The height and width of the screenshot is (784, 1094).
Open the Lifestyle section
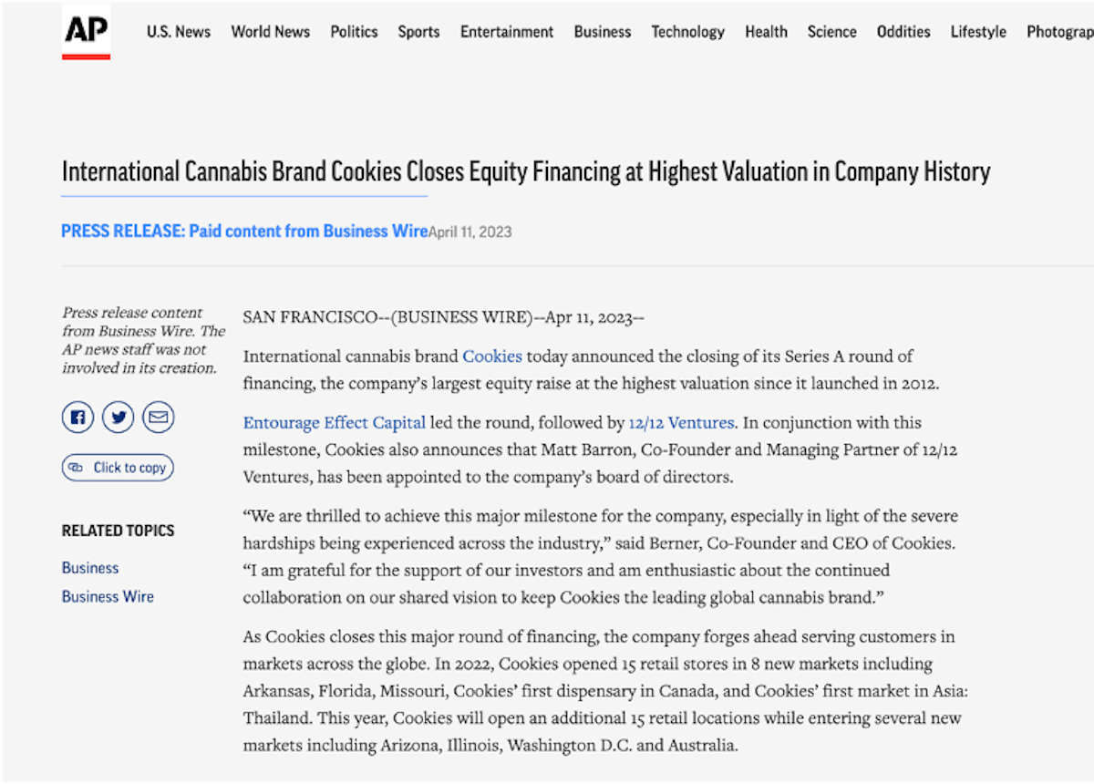pyautogui.click(x=978, y=32)
